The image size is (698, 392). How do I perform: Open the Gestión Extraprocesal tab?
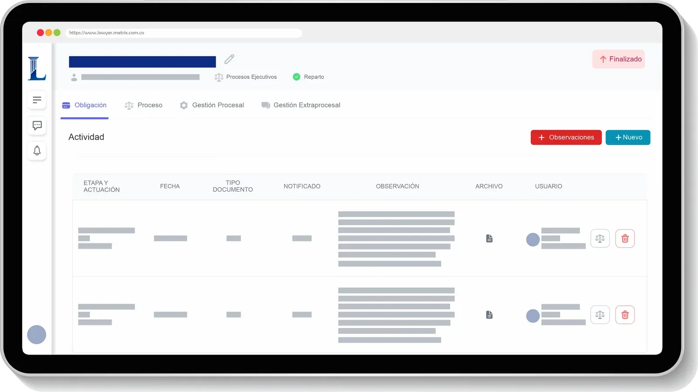(x=301, y=105)
